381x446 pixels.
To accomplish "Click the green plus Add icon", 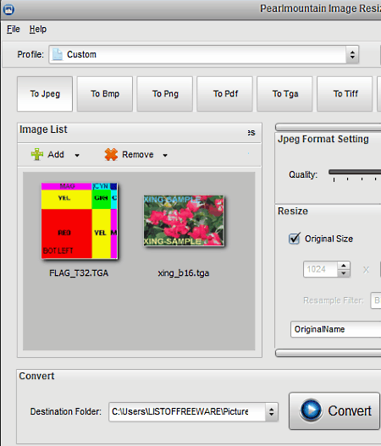I will pyautogui.click(x=37, y=155).
